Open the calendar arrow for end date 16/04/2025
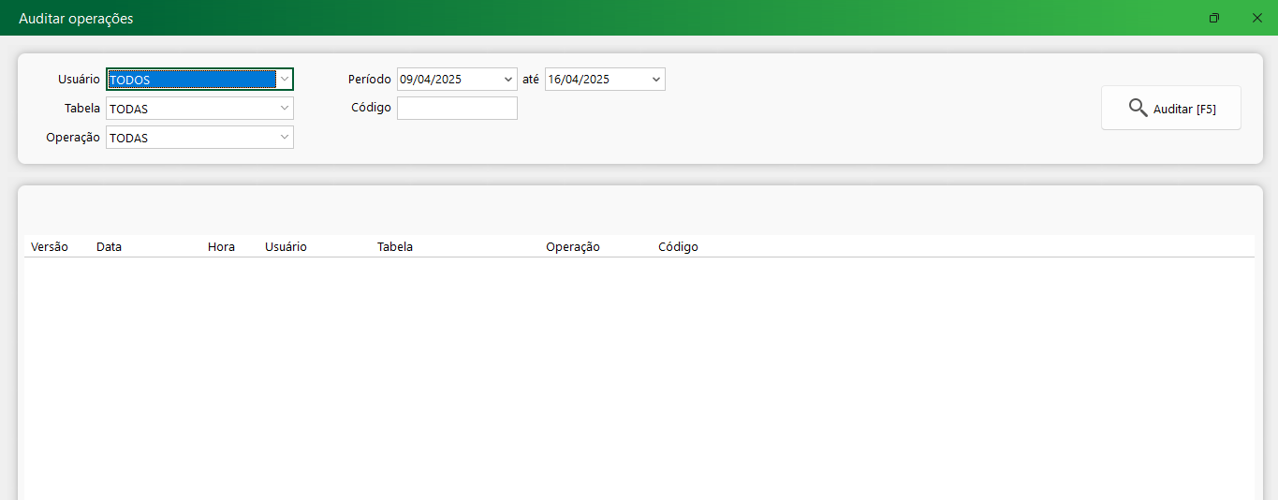 [x=655, y=80]
